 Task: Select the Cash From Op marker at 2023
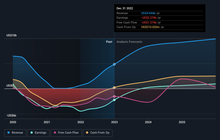click(114, 88)
